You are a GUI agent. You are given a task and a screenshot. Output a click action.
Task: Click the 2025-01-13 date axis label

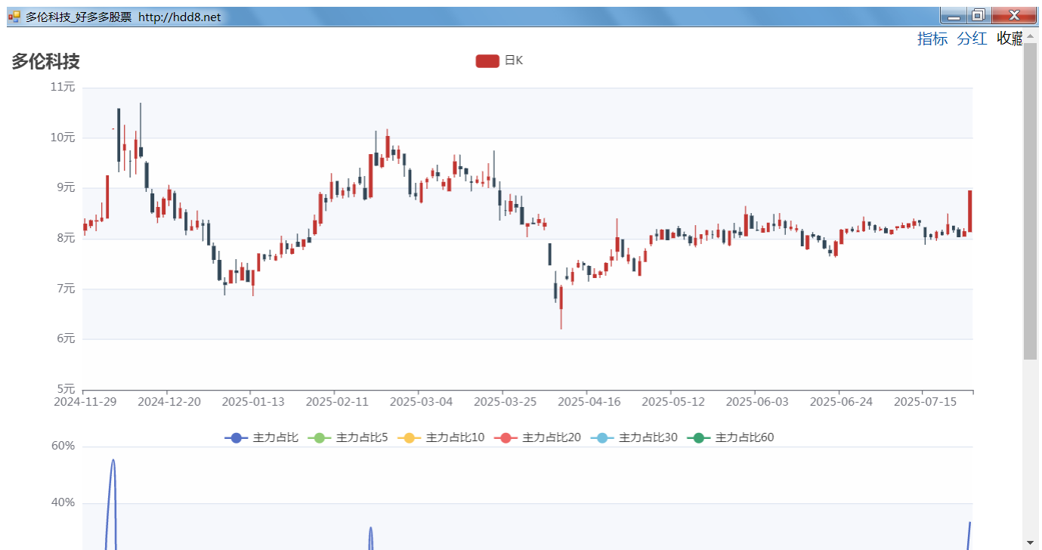pyautogui.click(x=253, y=402)
